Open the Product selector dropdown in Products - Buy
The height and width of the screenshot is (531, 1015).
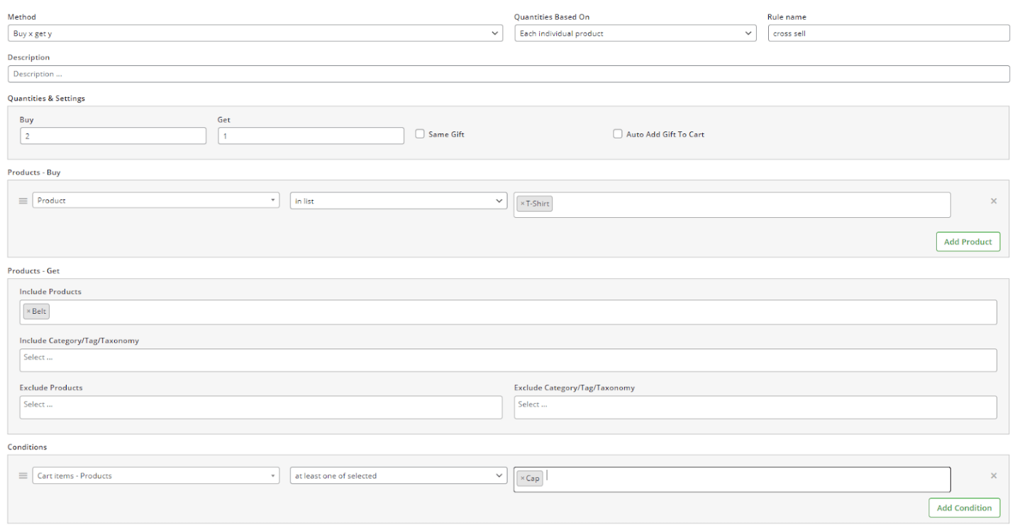pyautogui.click(x=155, y=199)
